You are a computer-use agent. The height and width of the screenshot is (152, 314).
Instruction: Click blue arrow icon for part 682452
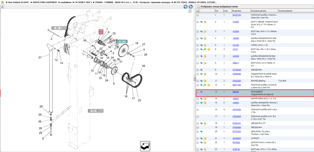[x=201, y=92]
